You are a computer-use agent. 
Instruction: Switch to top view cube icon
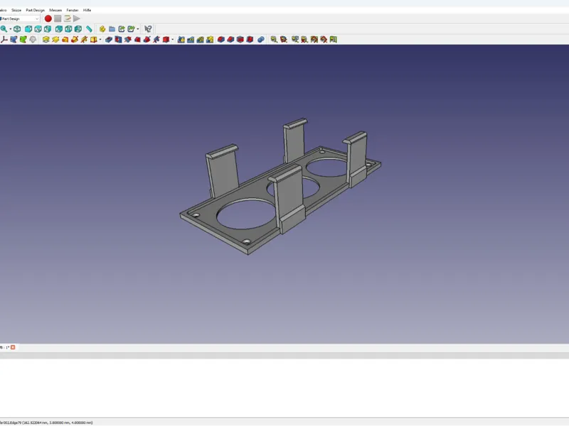point(38,29)
